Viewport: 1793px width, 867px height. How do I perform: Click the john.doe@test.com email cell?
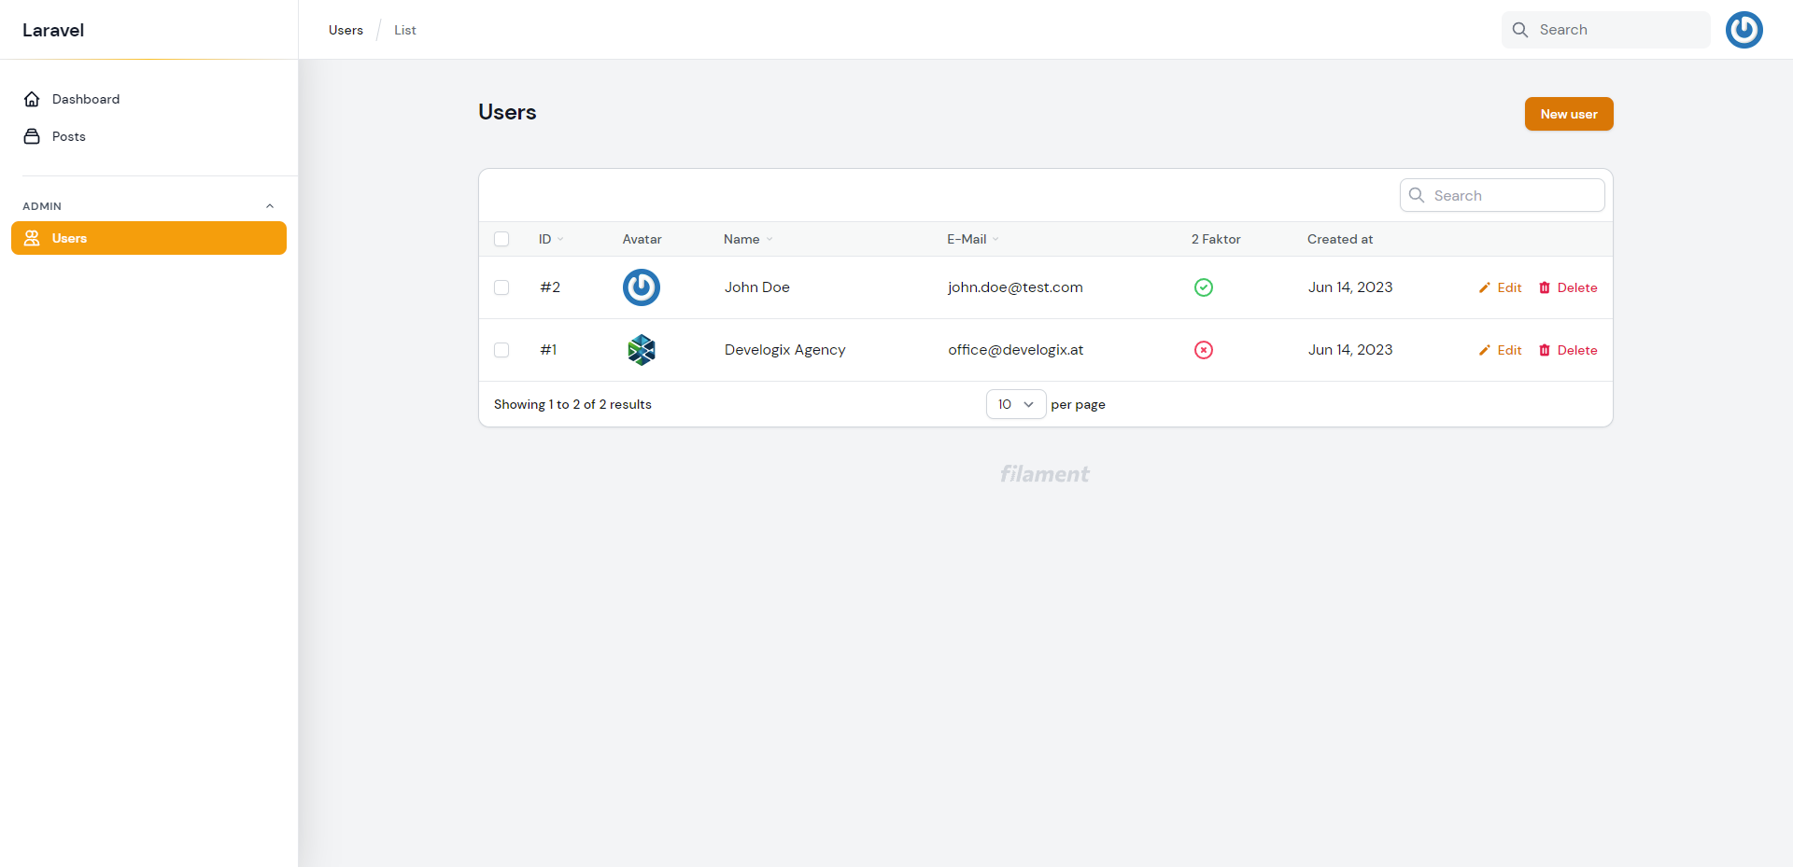(1015, 287)
